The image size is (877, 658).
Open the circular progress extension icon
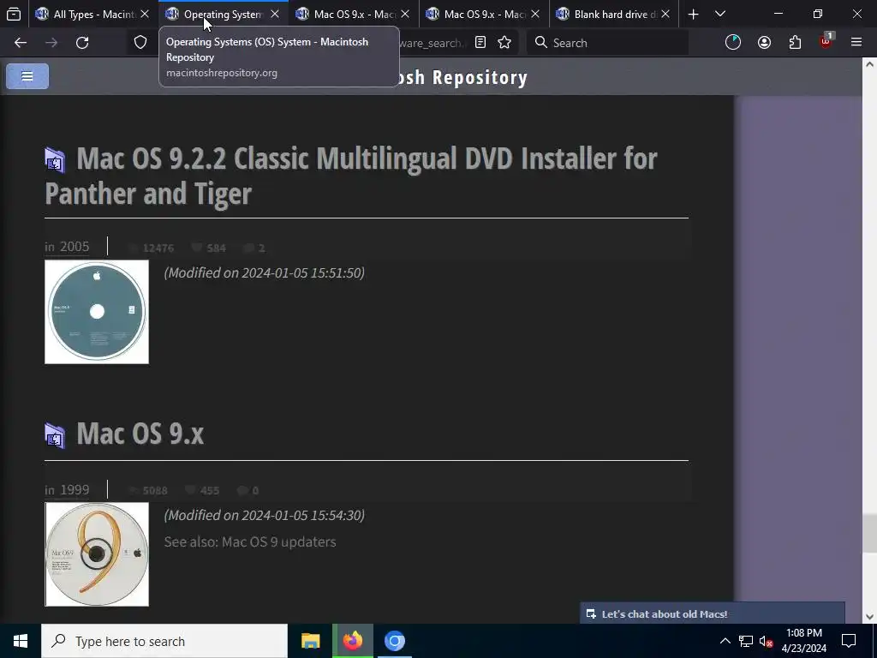click(x=733, y=43)
